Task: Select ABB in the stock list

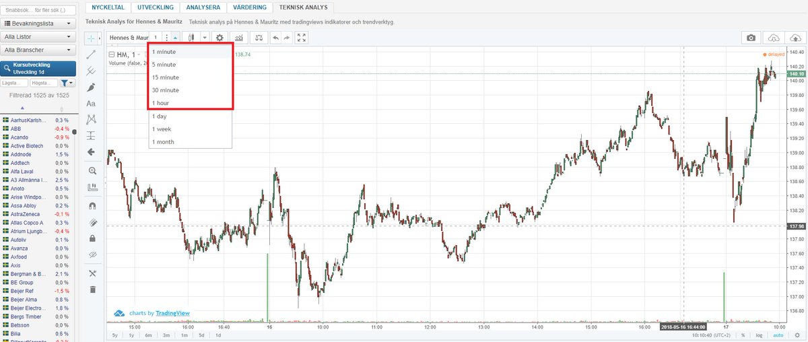Action: click(x=15, y=129)
